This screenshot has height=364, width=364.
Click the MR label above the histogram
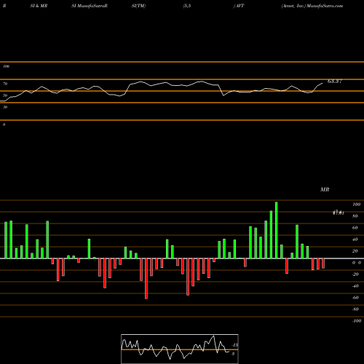tap(325, 189)
